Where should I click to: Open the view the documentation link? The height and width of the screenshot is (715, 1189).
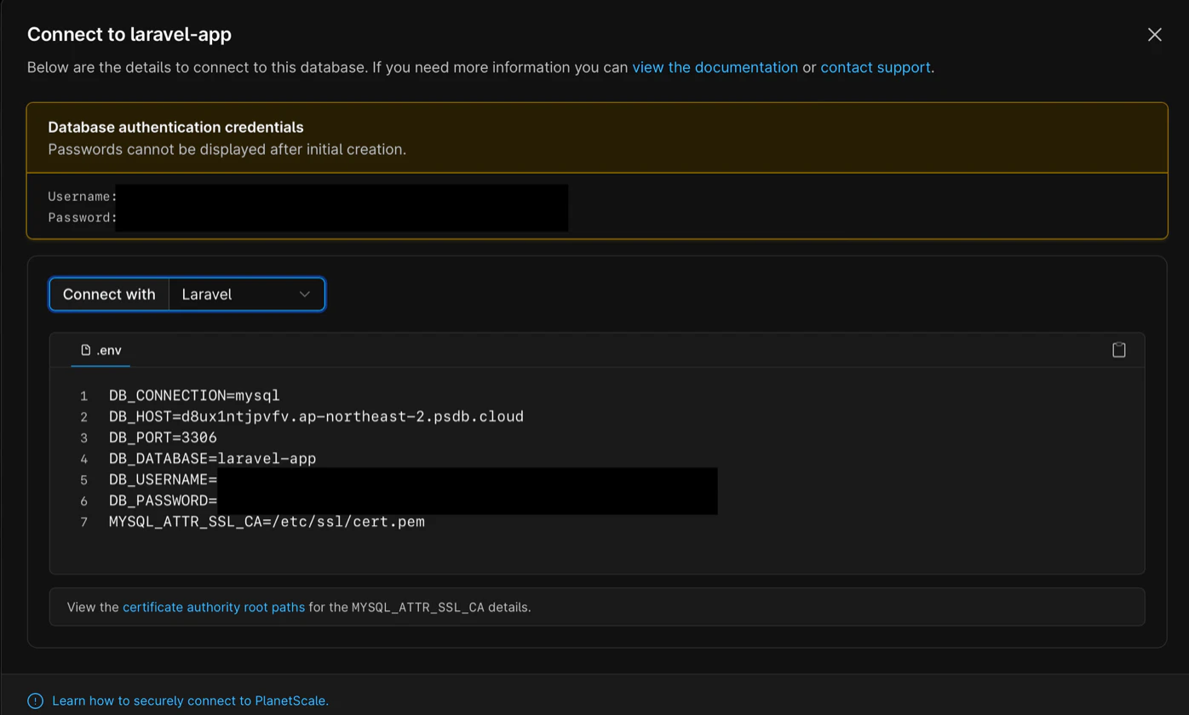[x=715, y=67]
